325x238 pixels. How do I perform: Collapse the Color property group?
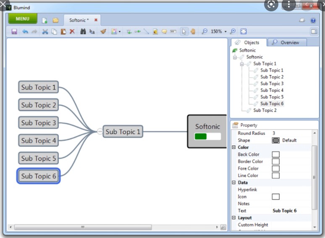click(234, 147)
